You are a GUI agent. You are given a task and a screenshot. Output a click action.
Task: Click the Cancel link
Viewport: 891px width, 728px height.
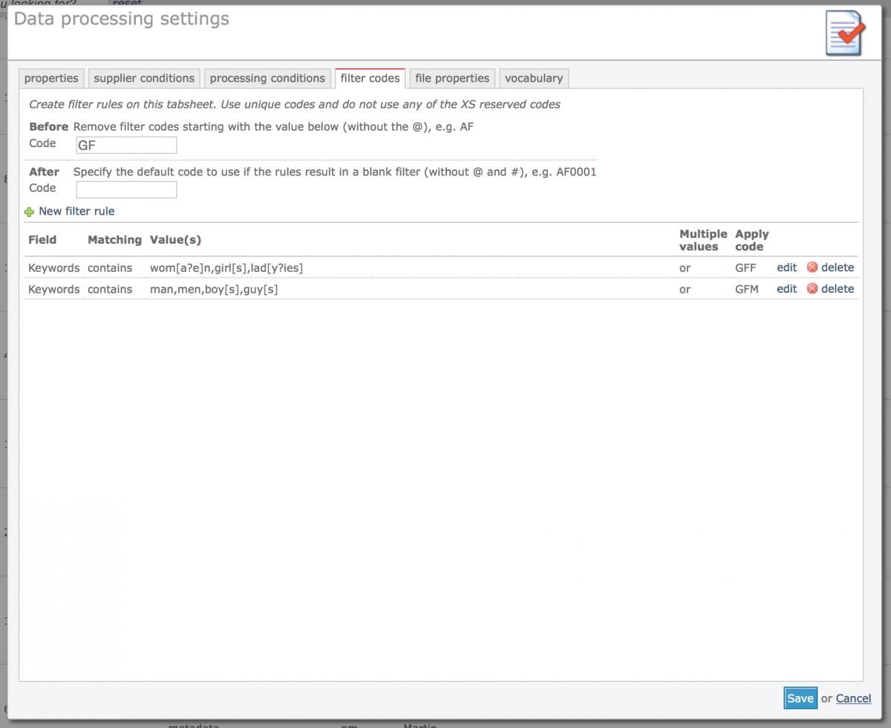(x=852, y=698)
